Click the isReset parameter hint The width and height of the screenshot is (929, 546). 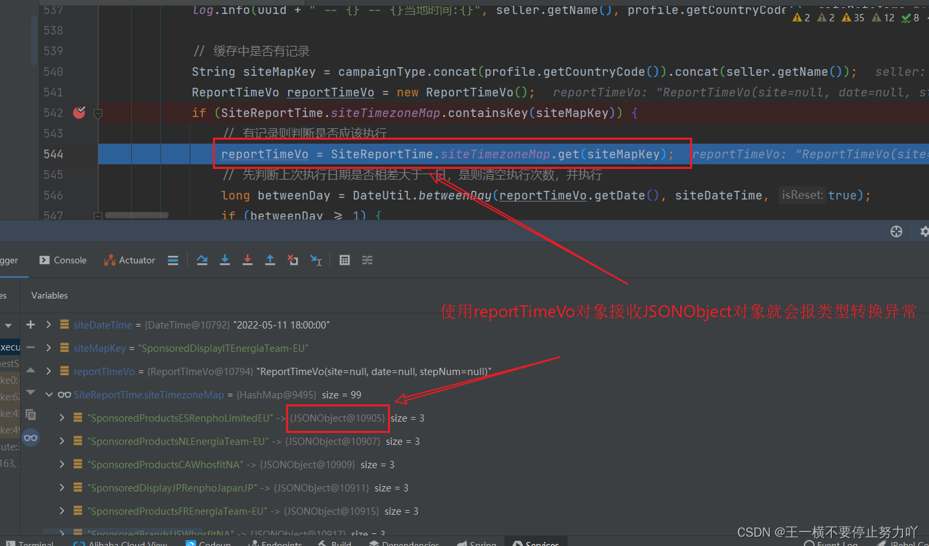pyautogui.click(x=802, y=195)
